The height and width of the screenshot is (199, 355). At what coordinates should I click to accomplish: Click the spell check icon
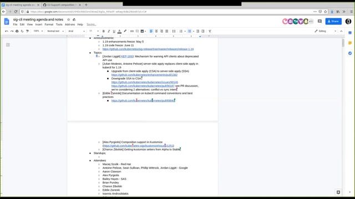22,31
